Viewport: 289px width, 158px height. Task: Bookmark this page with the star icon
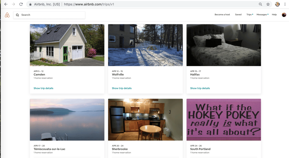(x=268, y=4)
